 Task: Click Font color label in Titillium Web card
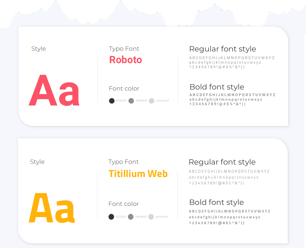pos(124,204)
